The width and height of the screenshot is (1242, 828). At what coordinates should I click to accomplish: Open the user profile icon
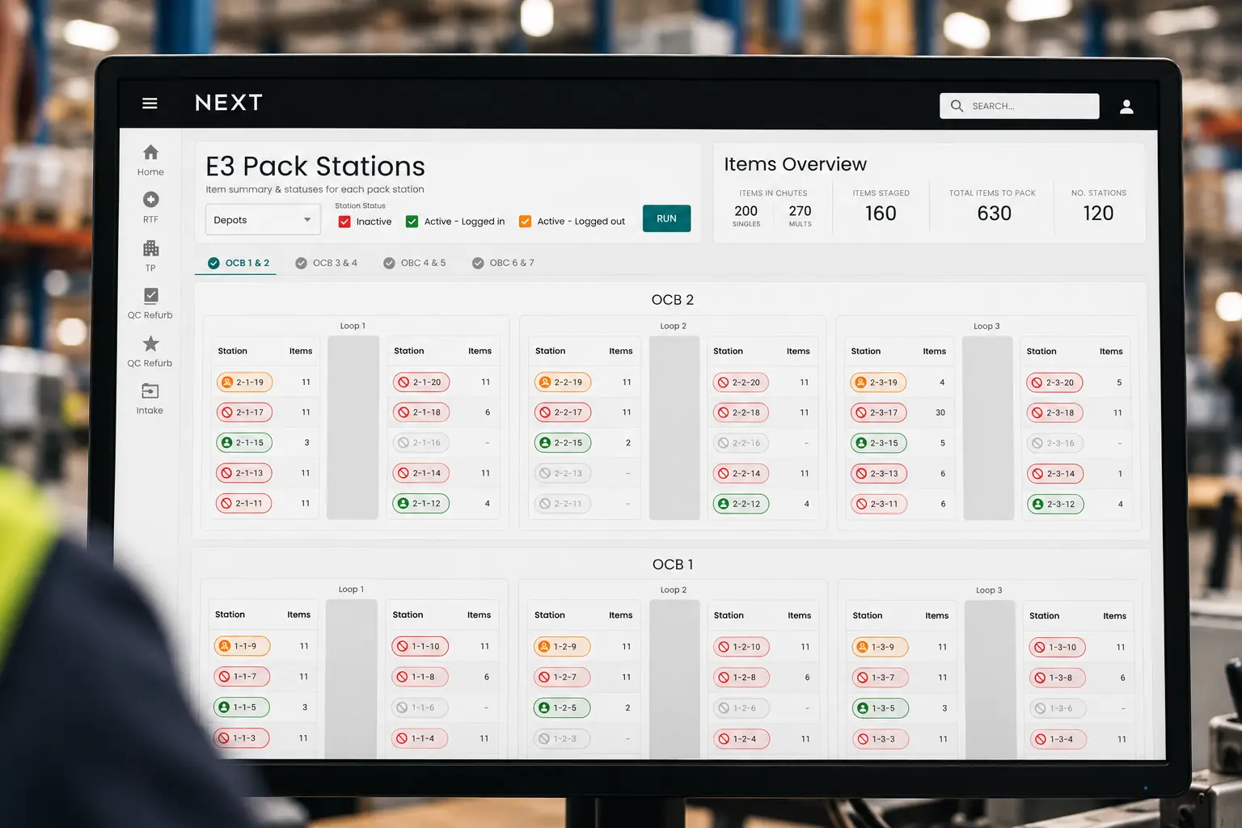tap(1126, 107)
